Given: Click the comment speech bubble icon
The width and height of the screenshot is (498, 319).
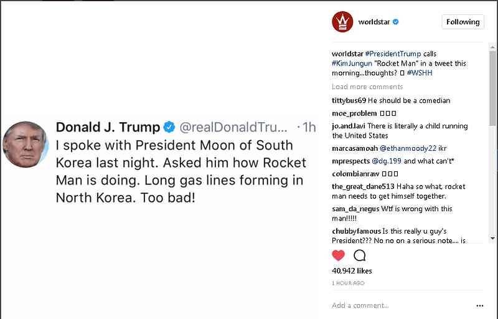Looking at the screenshot, I should pyautogui.click(x=359, y=255).
